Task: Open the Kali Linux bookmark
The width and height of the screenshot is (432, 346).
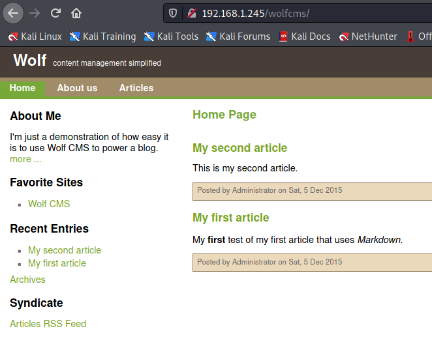Action: 36,36
